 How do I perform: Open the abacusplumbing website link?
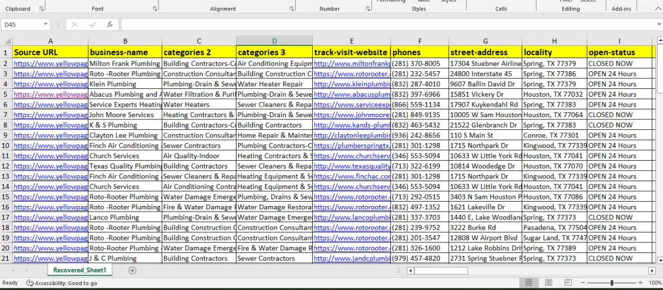[351, 94]
